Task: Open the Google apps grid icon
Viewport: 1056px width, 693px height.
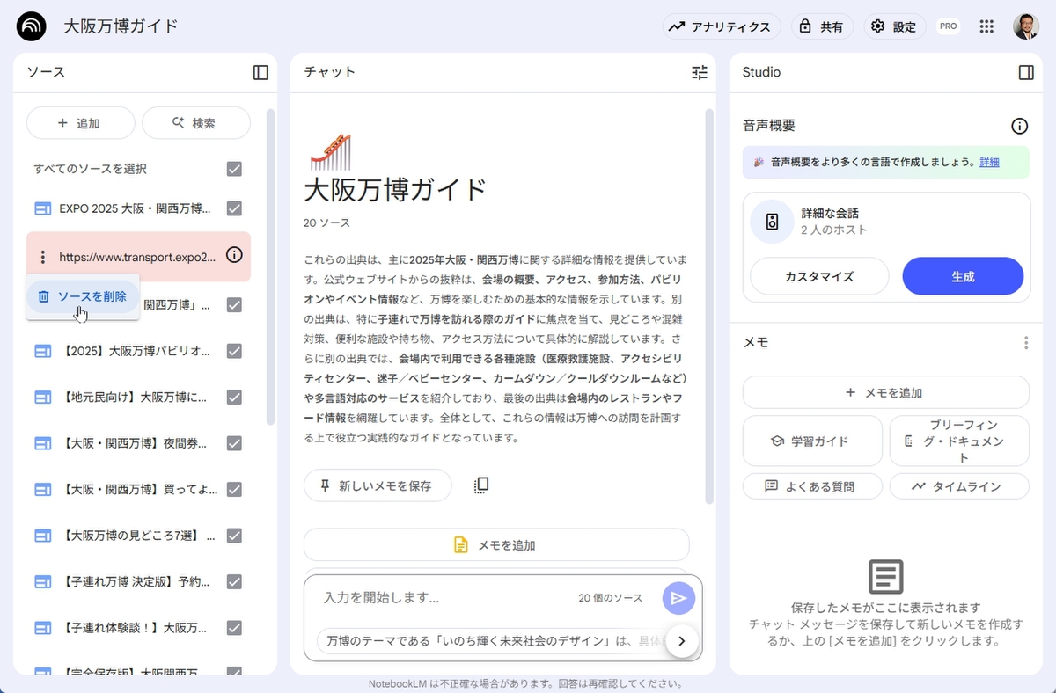Action: pyautogui.click(x=986, y=26)
